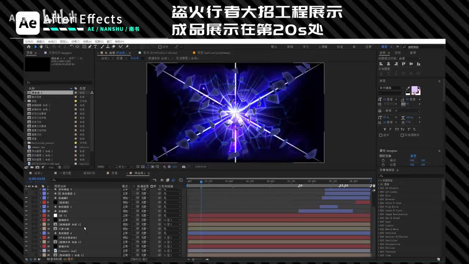
Task: Open the viewer resolution dropdown
Action: pyautogui.click(x=123, y=167)
